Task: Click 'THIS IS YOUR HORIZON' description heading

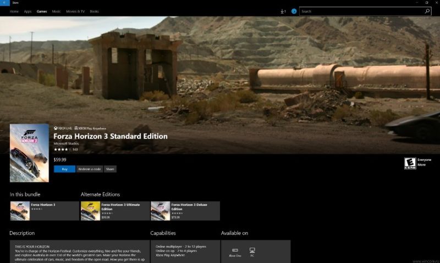Action: (32, 247)
